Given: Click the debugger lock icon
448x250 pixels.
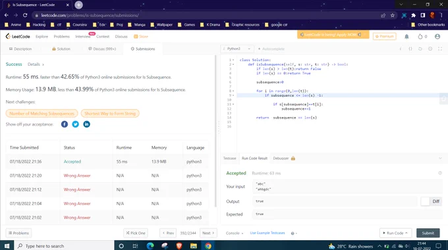Looking at the screenshot, I should click(x=293, y=158).
